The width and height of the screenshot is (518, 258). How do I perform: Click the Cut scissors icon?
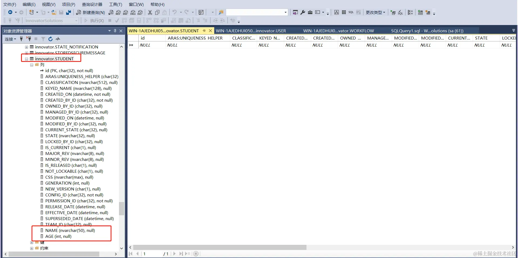coord(150,12)
